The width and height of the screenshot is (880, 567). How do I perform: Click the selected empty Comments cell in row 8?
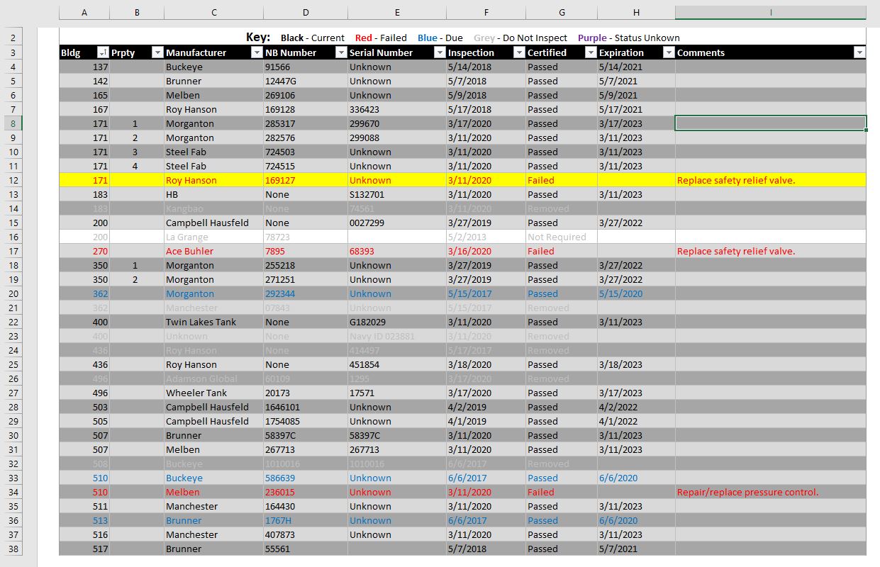(x=771, y=123)
